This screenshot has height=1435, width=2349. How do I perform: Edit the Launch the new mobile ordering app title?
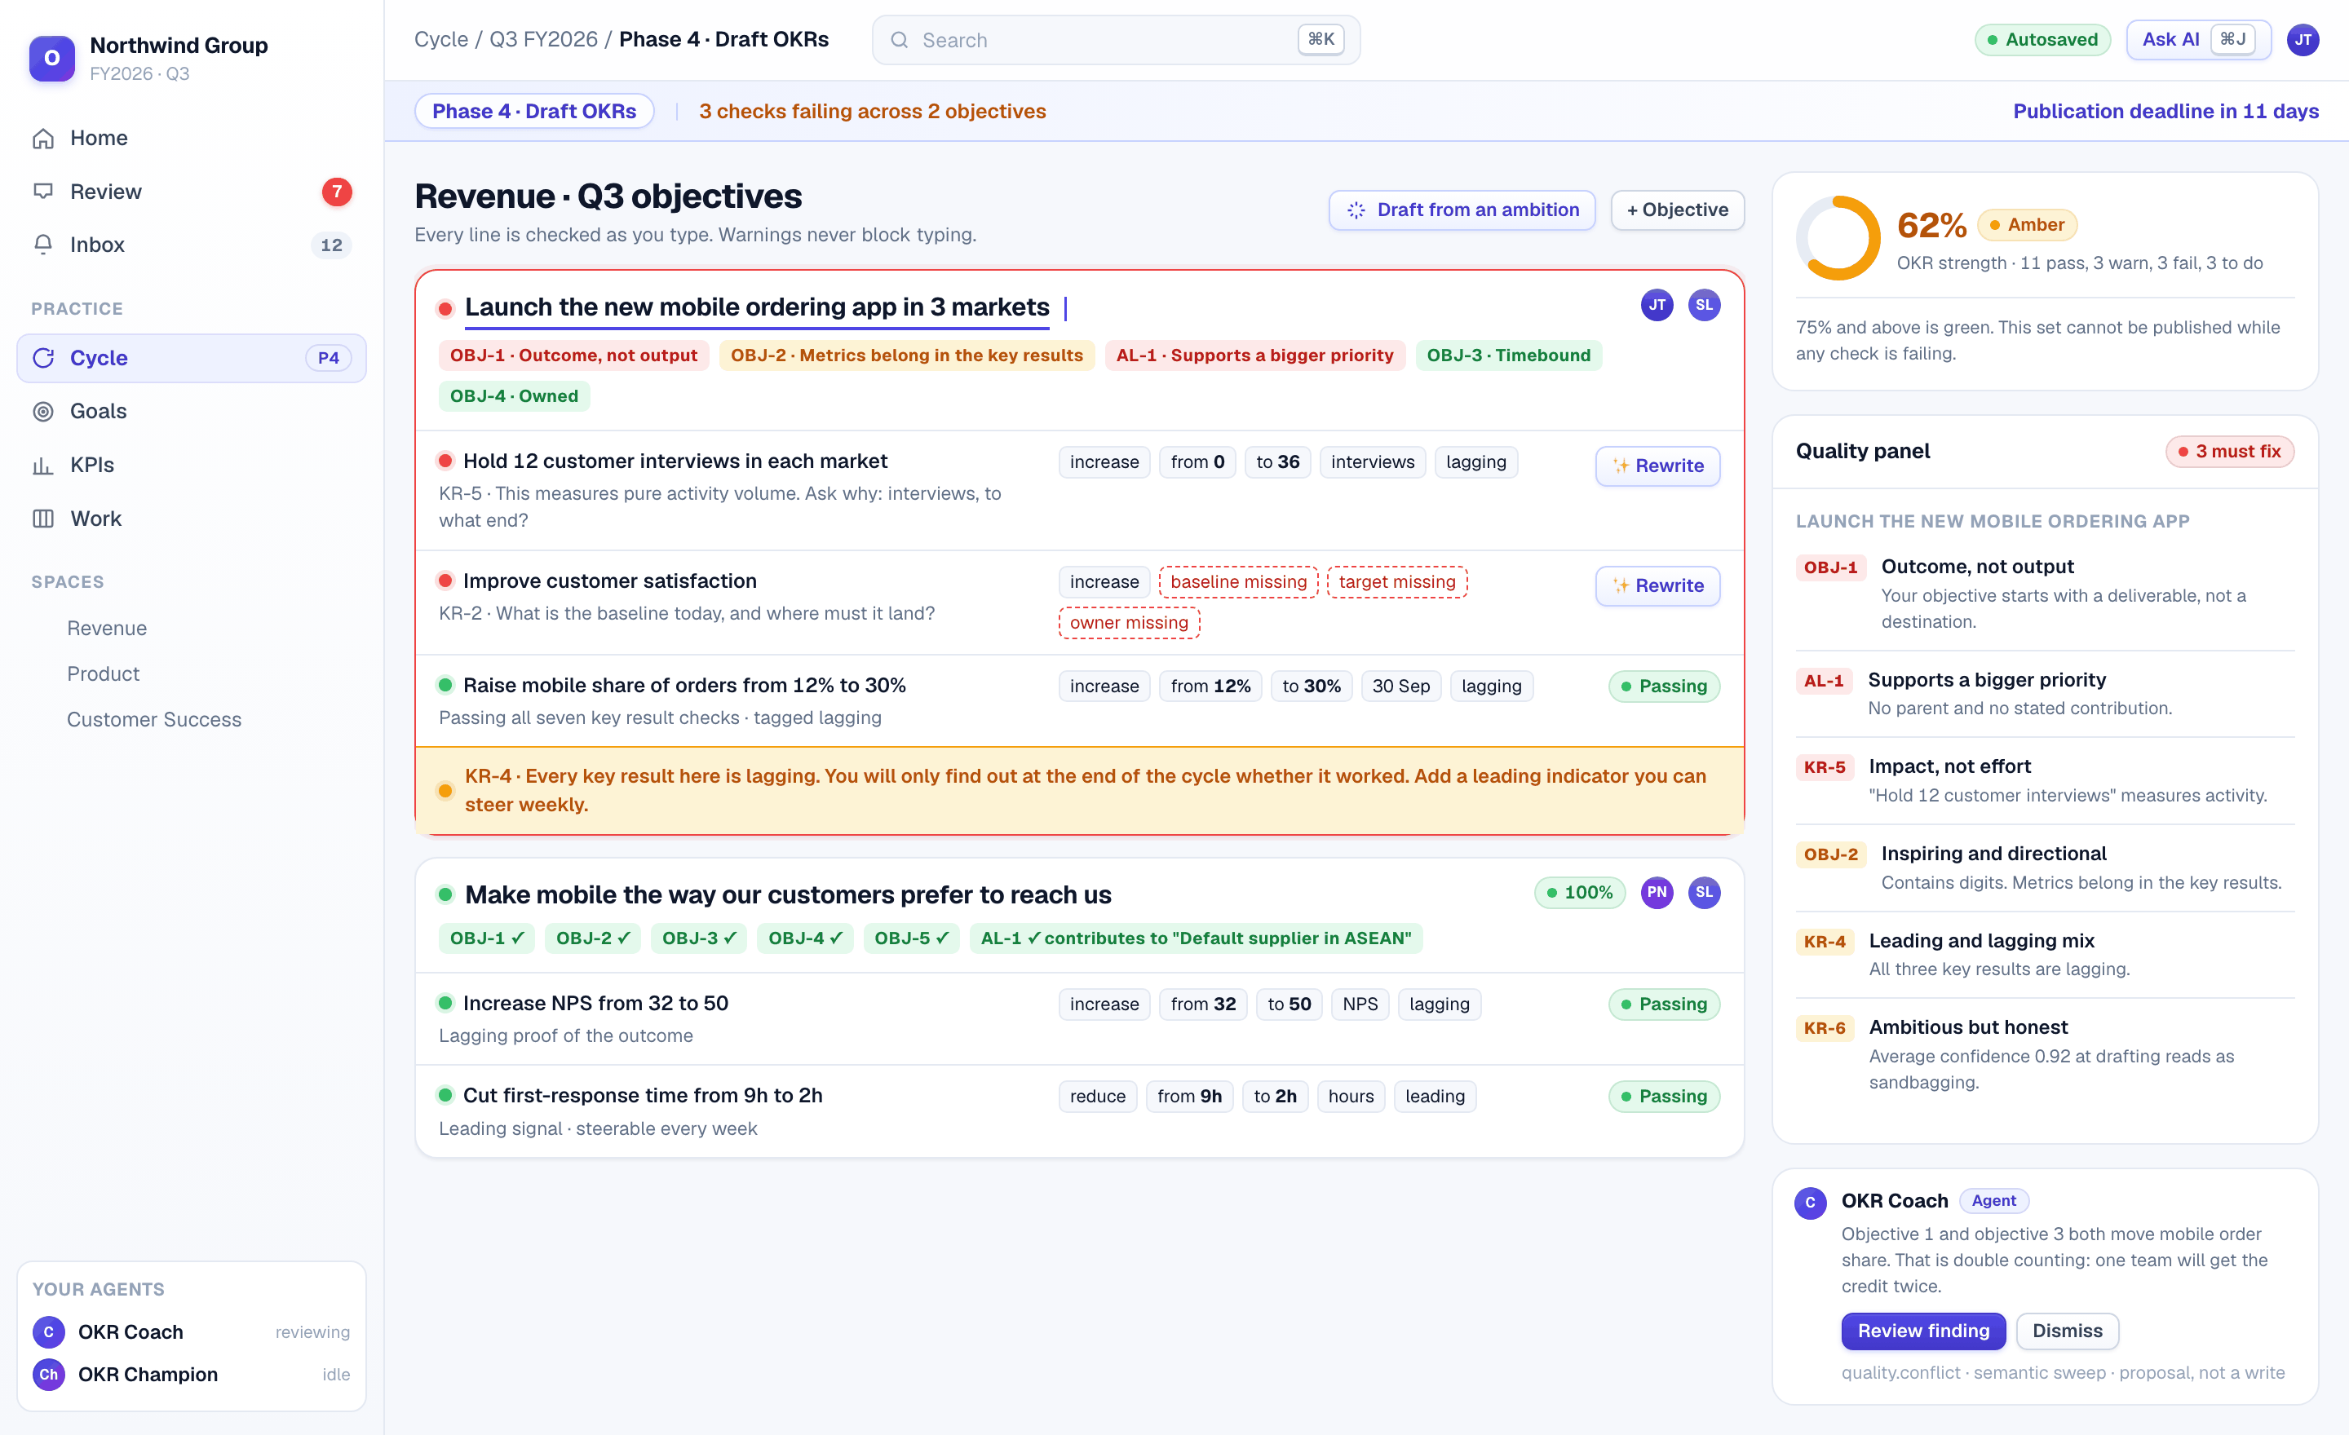(x=757, y=307)
